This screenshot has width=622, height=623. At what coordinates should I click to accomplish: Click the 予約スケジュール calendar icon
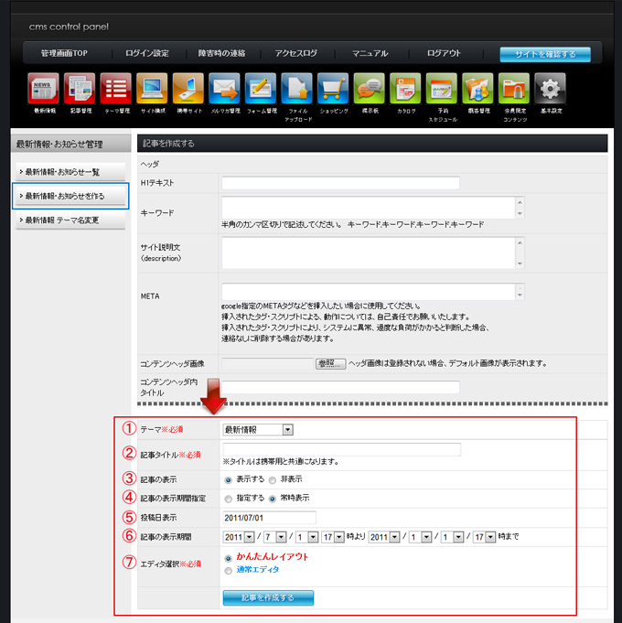tap(442, 89)
